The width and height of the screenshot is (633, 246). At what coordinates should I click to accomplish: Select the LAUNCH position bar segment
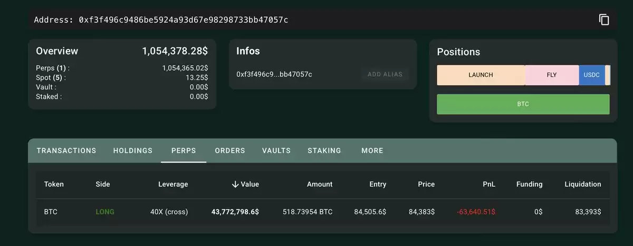coord(481,75)
